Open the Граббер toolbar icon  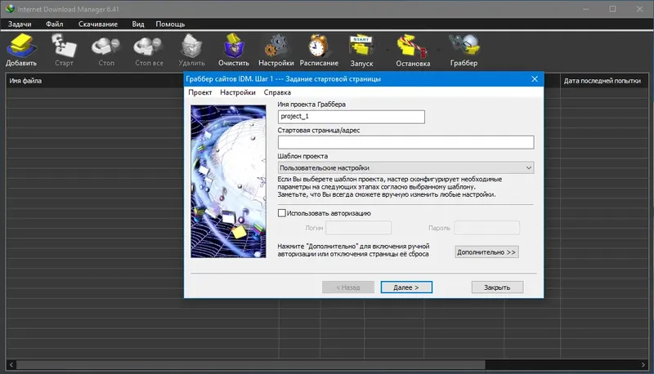tap(464, 50)
